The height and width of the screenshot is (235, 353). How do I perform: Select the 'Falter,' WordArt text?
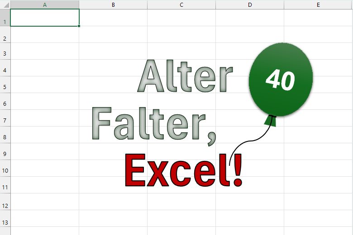coord(154,126)
